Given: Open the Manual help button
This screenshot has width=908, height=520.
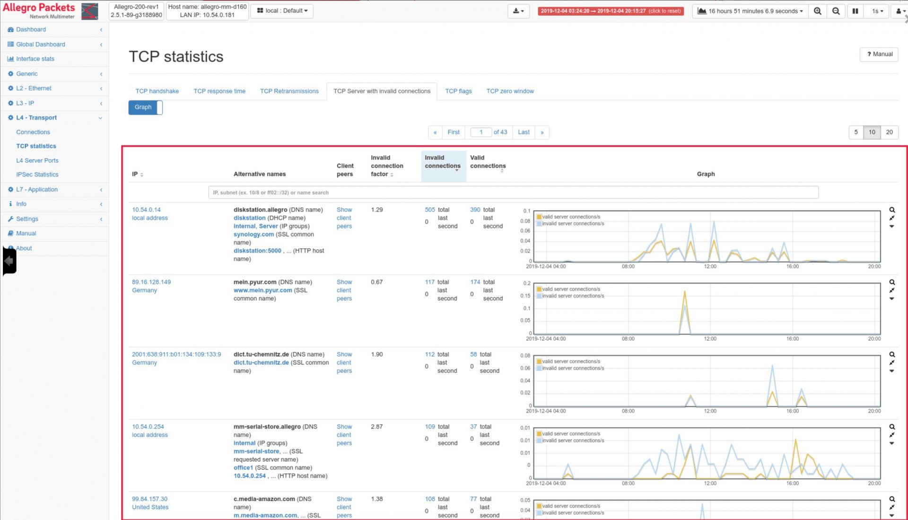Looking at the screenshot, I should pyautogui.click(x=879, y=54).
